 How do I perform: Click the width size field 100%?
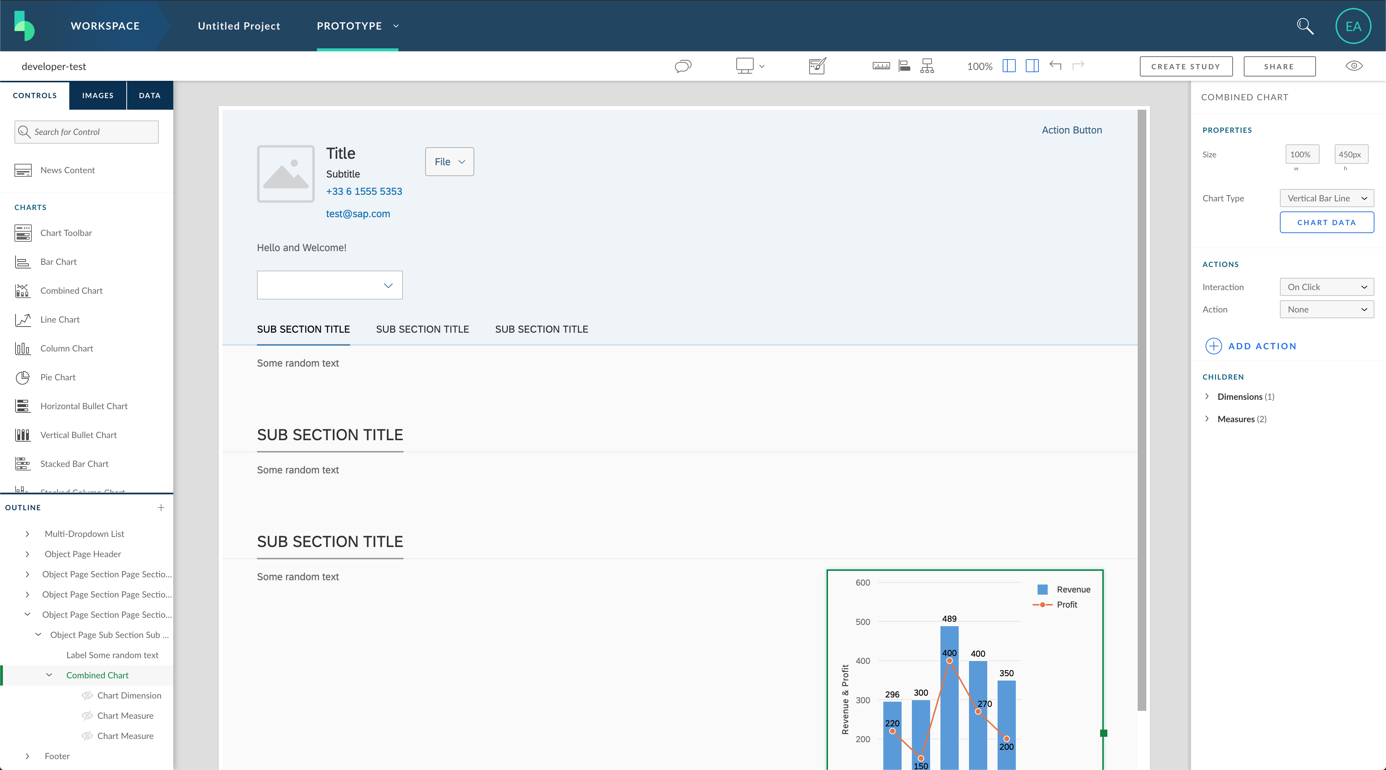(x=1302, y=154)
